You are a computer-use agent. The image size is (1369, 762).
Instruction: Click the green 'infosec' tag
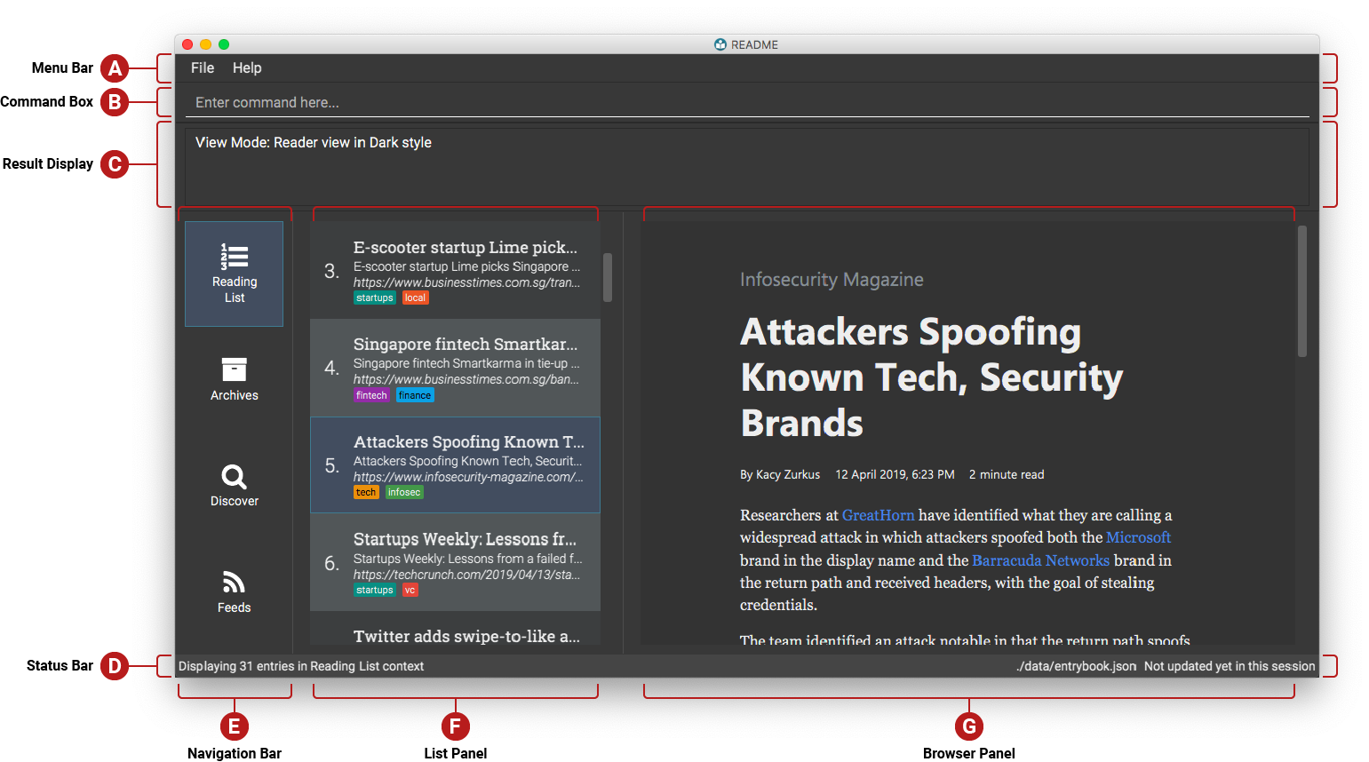pos(404,492)
